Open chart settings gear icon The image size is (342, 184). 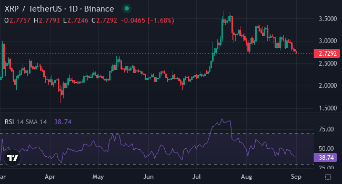click(x=328, y=177)
